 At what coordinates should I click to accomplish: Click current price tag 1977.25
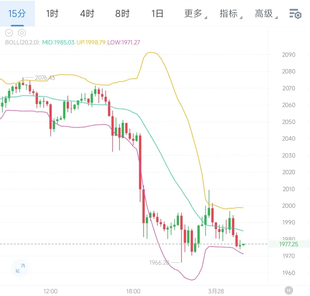click(x=288, y=244)
